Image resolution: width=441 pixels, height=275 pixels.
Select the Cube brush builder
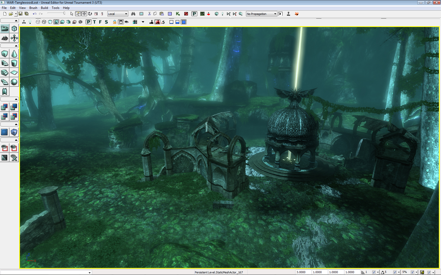pyautogui.click(x=5, y=54)
